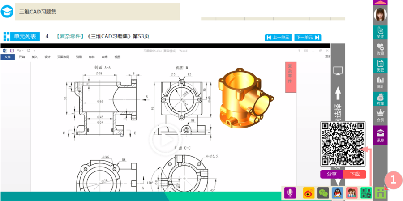The image size is (403, 201).
Task: Click the purple microphone icon
Action: pos(290,193)
